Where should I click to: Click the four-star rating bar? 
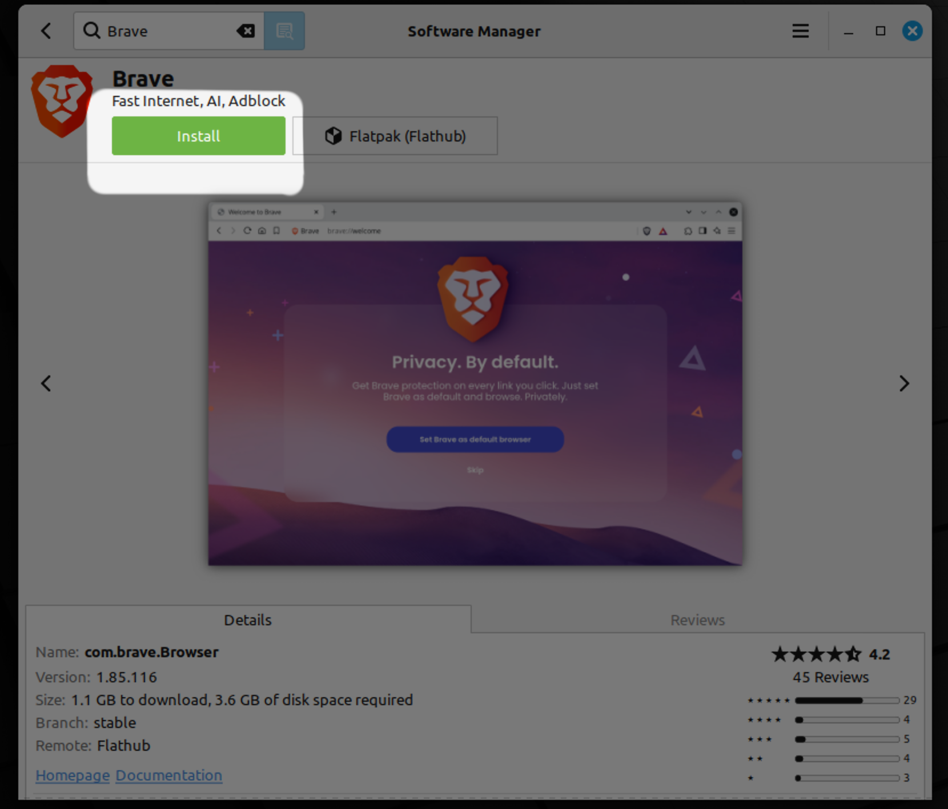847,720
